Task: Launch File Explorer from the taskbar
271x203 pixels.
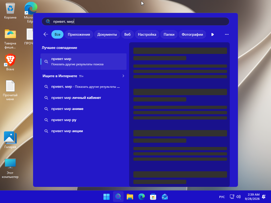Action: [130, 197]
